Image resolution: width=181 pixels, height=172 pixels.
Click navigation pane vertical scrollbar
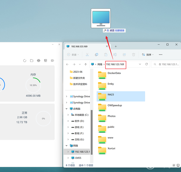coord(92,132)
